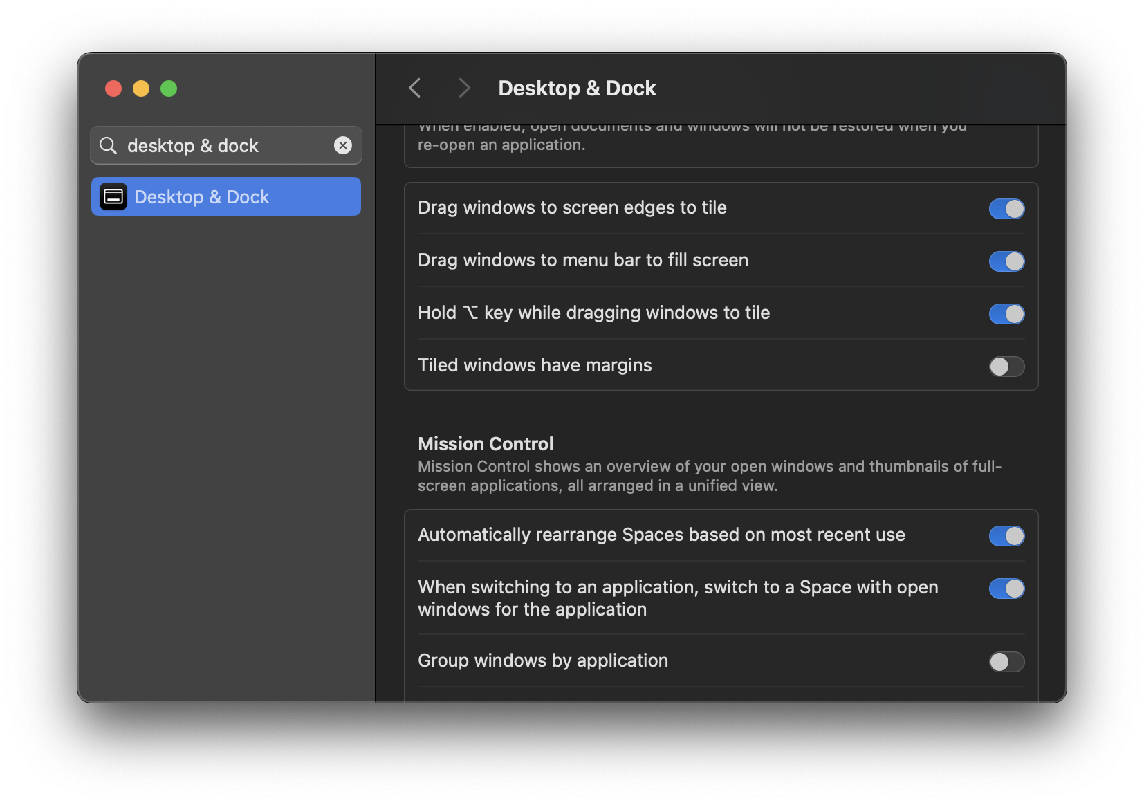Screen dimensions: 1144x805
Task: Minimize the System Settings window
Action: (141, 89)
